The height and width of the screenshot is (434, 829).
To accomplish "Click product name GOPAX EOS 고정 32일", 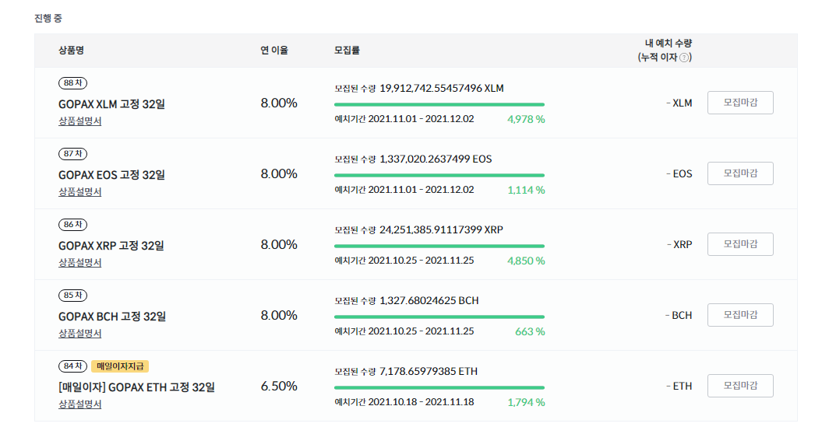I will (x=111, y=175).
